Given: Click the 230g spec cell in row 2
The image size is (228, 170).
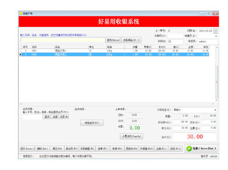Looking at the screenshot, I should tap(116, 54).
